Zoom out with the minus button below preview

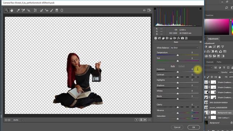(6, 120)
